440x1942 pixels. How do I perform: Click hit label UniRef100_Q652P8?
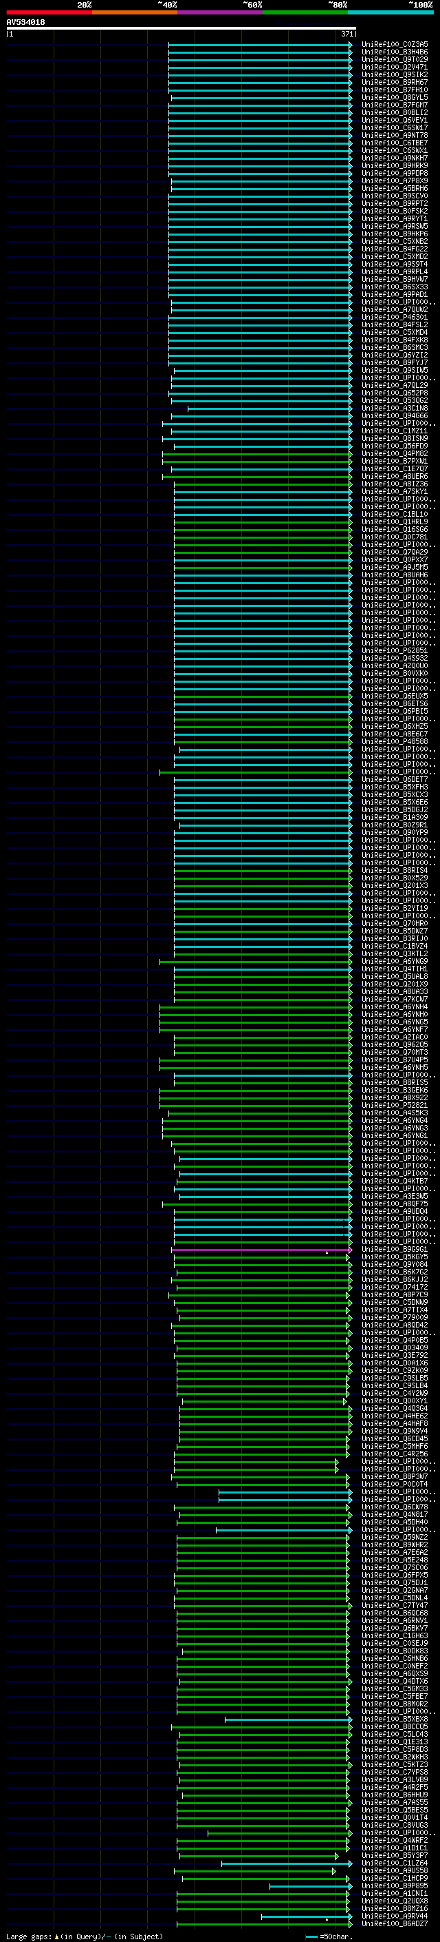pos(395,393)
